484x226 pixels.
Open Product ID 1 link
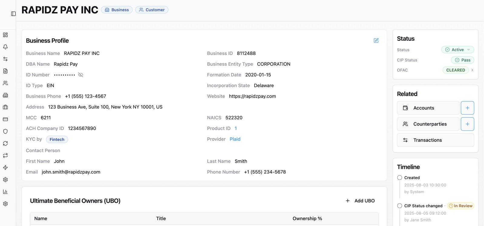236,129
